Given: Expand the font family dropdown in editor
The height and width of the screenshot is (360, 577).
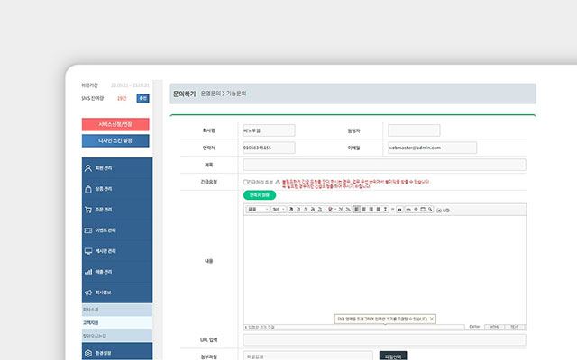Looking at the screenshot, I should point(257,209).
